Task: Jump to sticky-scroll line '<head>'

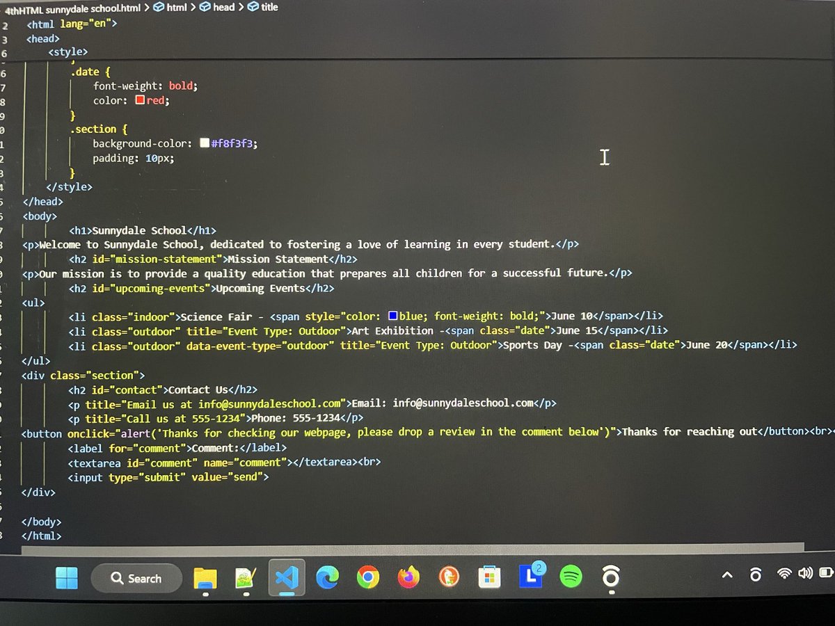Action: coord(43,38)
